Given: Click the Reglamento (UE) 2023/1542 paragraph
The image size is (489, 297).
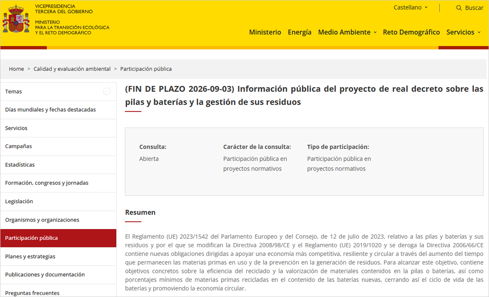Looking at the screenshot, I should tap(304, 262).
